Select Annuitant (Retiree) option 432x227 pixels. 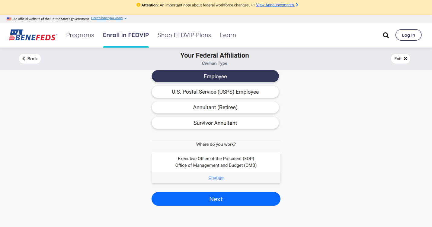coord(215,107)
